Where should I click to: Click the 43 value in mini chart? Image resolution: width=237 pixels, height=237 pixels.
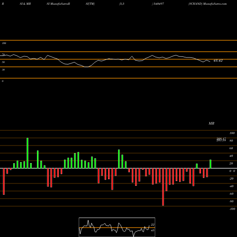(x=153, y=230)
